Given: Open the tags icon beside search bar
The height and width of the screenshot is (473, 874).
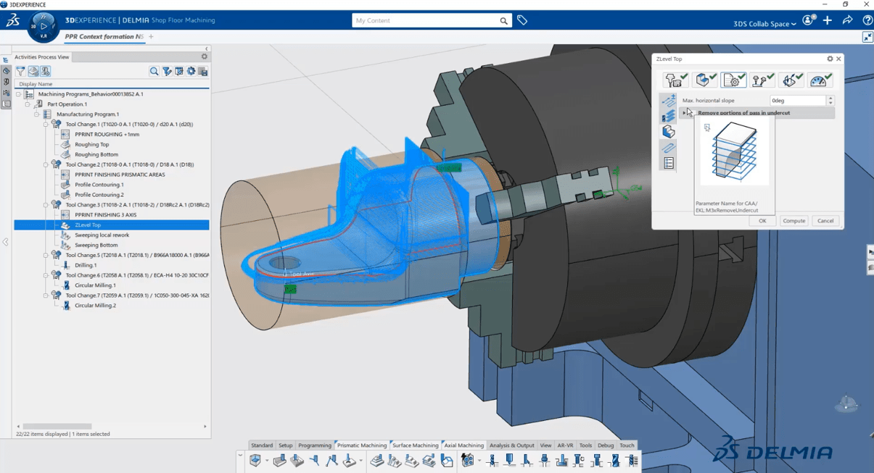Looking at the screenshot, I should 522,20.
